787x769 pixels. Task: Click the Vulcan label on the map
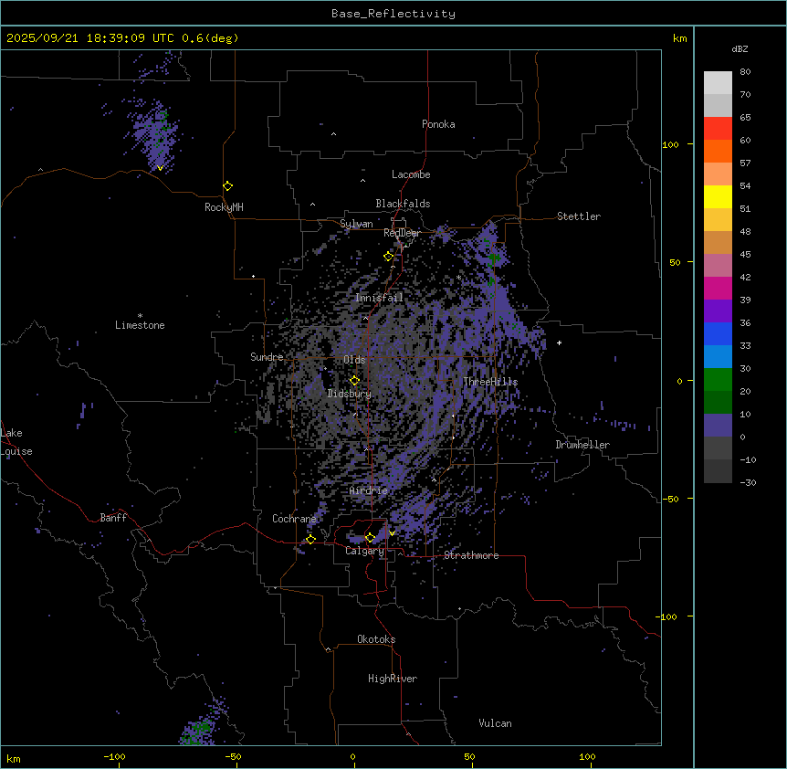tap(495, 723)
